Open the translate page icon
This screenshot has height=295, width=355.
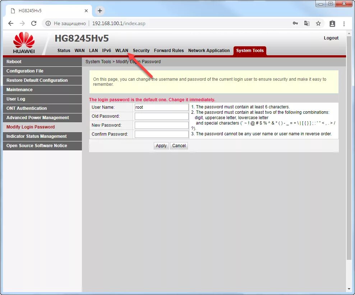click(306, 24)
